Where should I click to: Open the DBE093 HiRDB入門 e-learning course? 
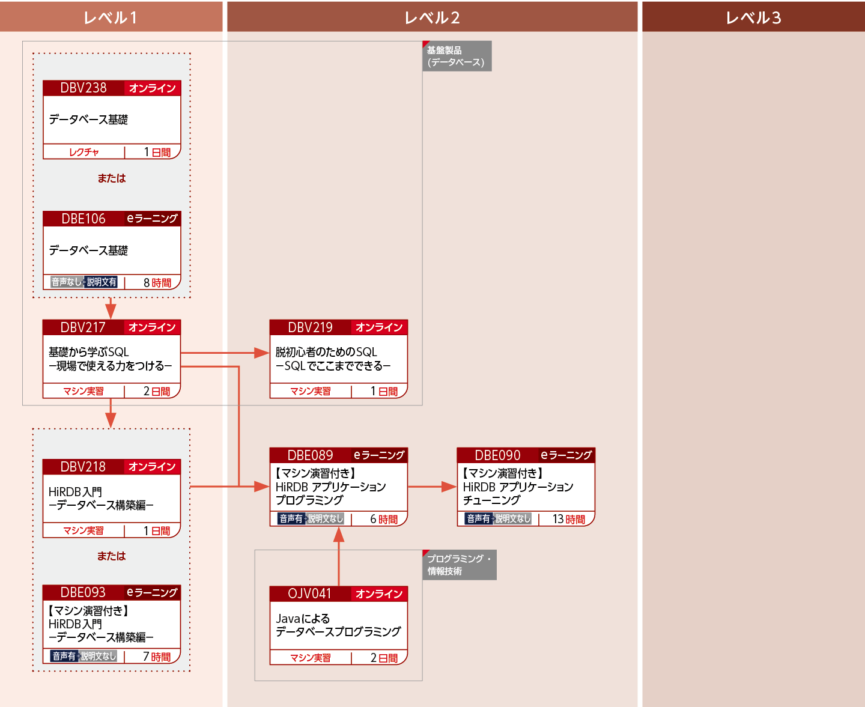[x=112, y=624]
